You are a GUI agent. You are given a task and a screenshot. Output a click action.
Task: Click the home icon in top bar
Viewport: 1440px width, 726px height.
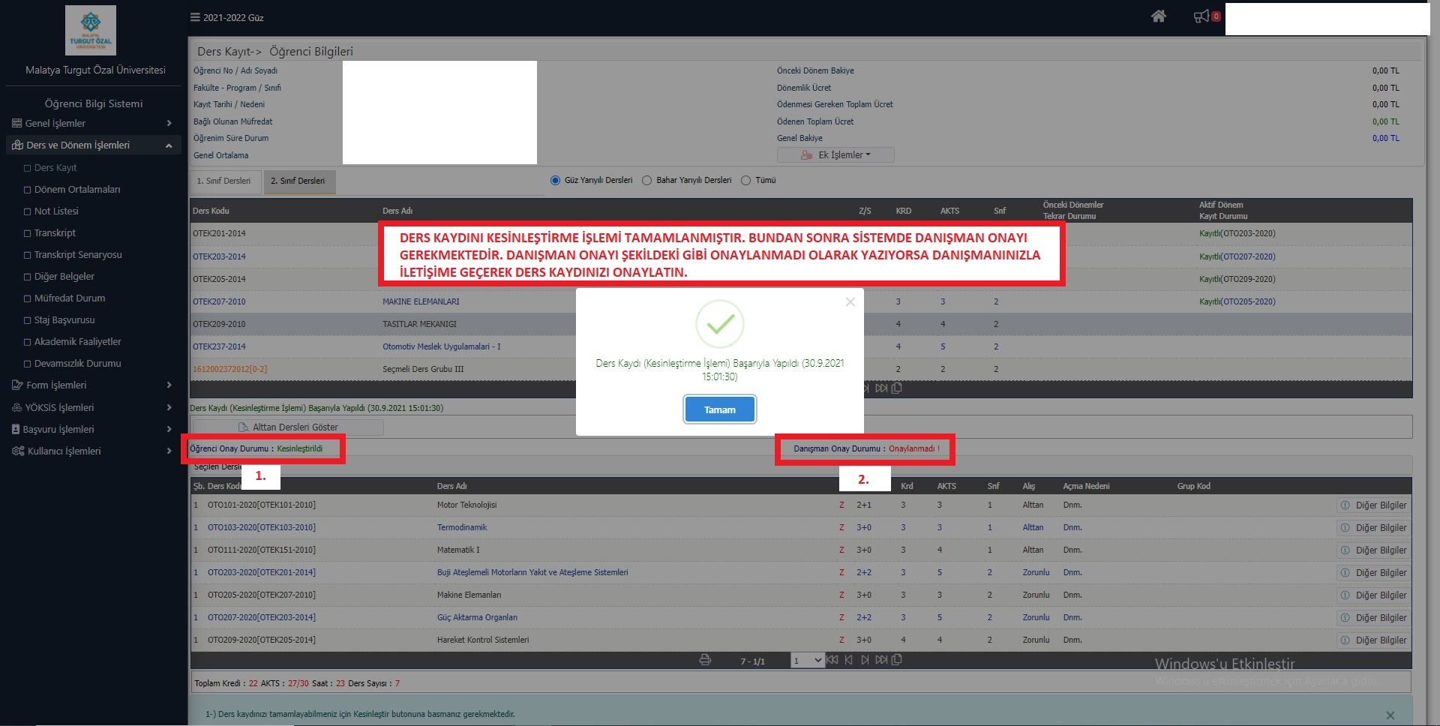(x=1158, y=16)
